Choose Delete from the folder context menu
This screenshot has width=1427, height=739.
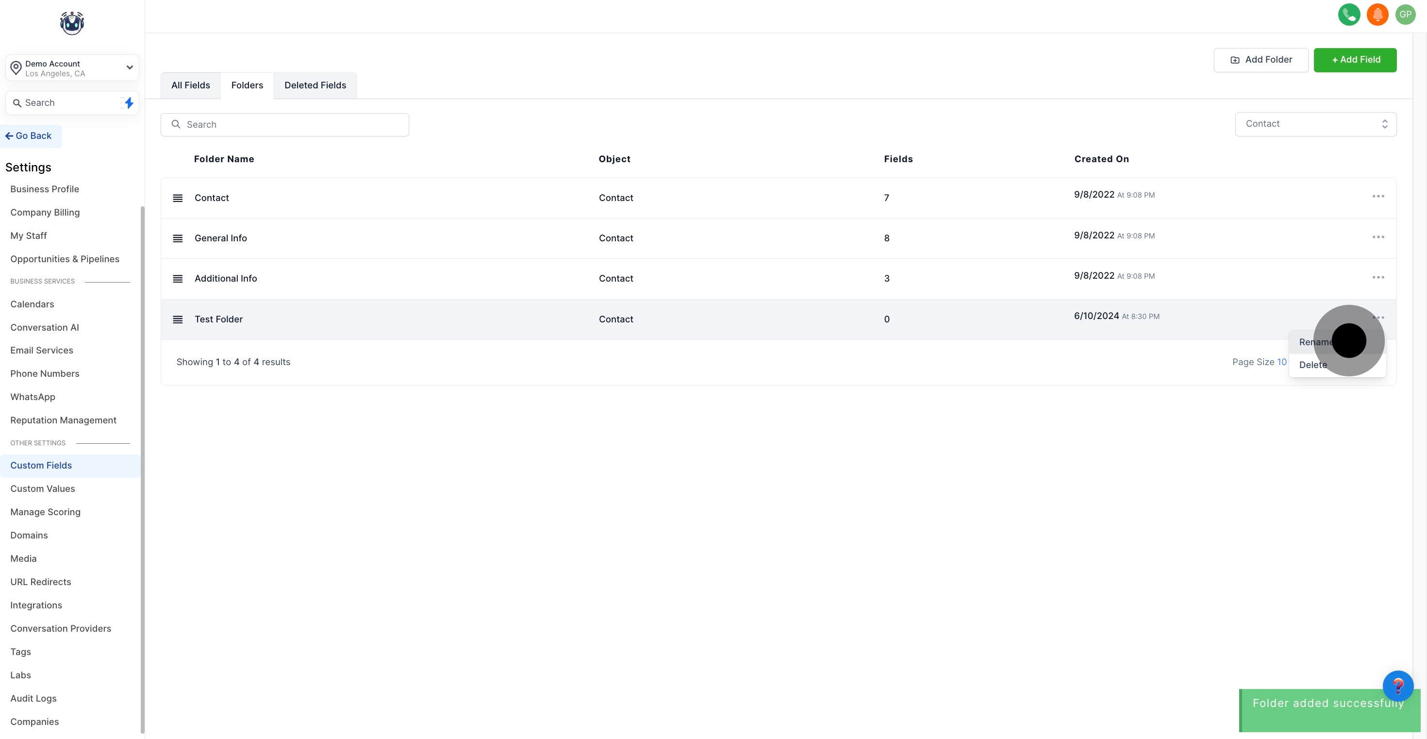(x=1312, y=365)
